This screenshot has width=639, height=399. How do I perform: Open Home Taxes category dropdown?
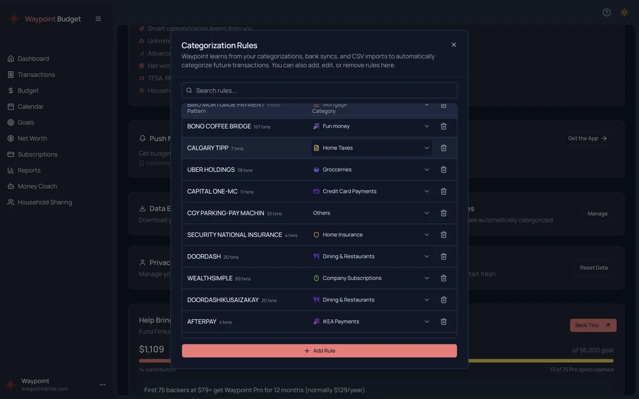pos(372,148)
